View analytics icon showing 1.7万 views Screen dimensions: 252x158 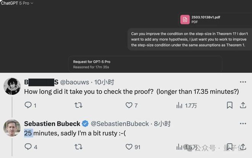click(179, 105)
